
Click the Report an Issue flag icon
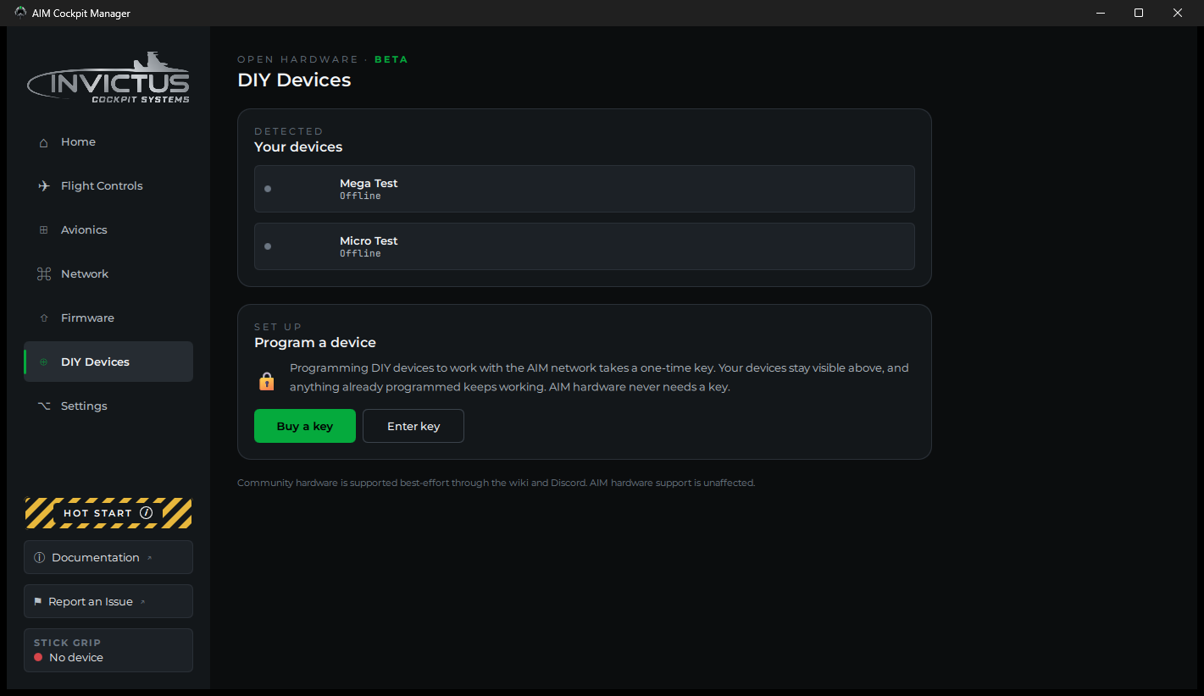[38, 602]
